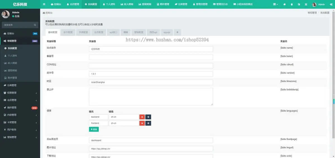Viewport: 335px width, 158px height.
Task: Click the home icon in top right
Action: click(x=284, y=4)
